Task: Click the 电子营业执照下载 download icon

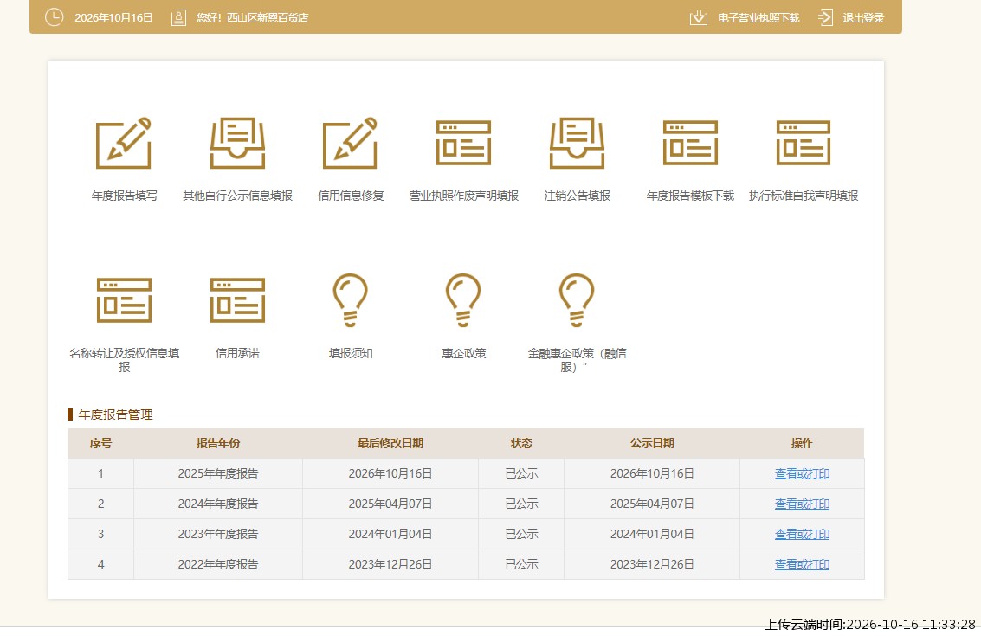Action: pos(698,17)
